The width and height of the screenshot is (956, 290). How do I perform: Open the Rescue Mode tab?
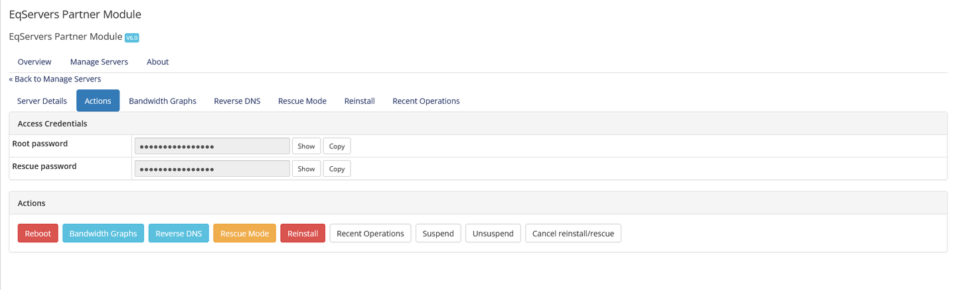click(302, 101)
